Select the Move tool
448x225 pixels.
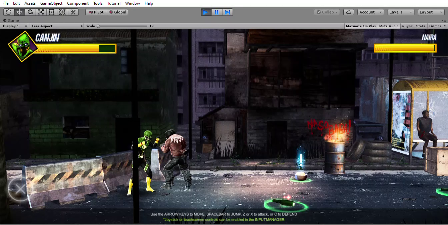click(19, 12)
